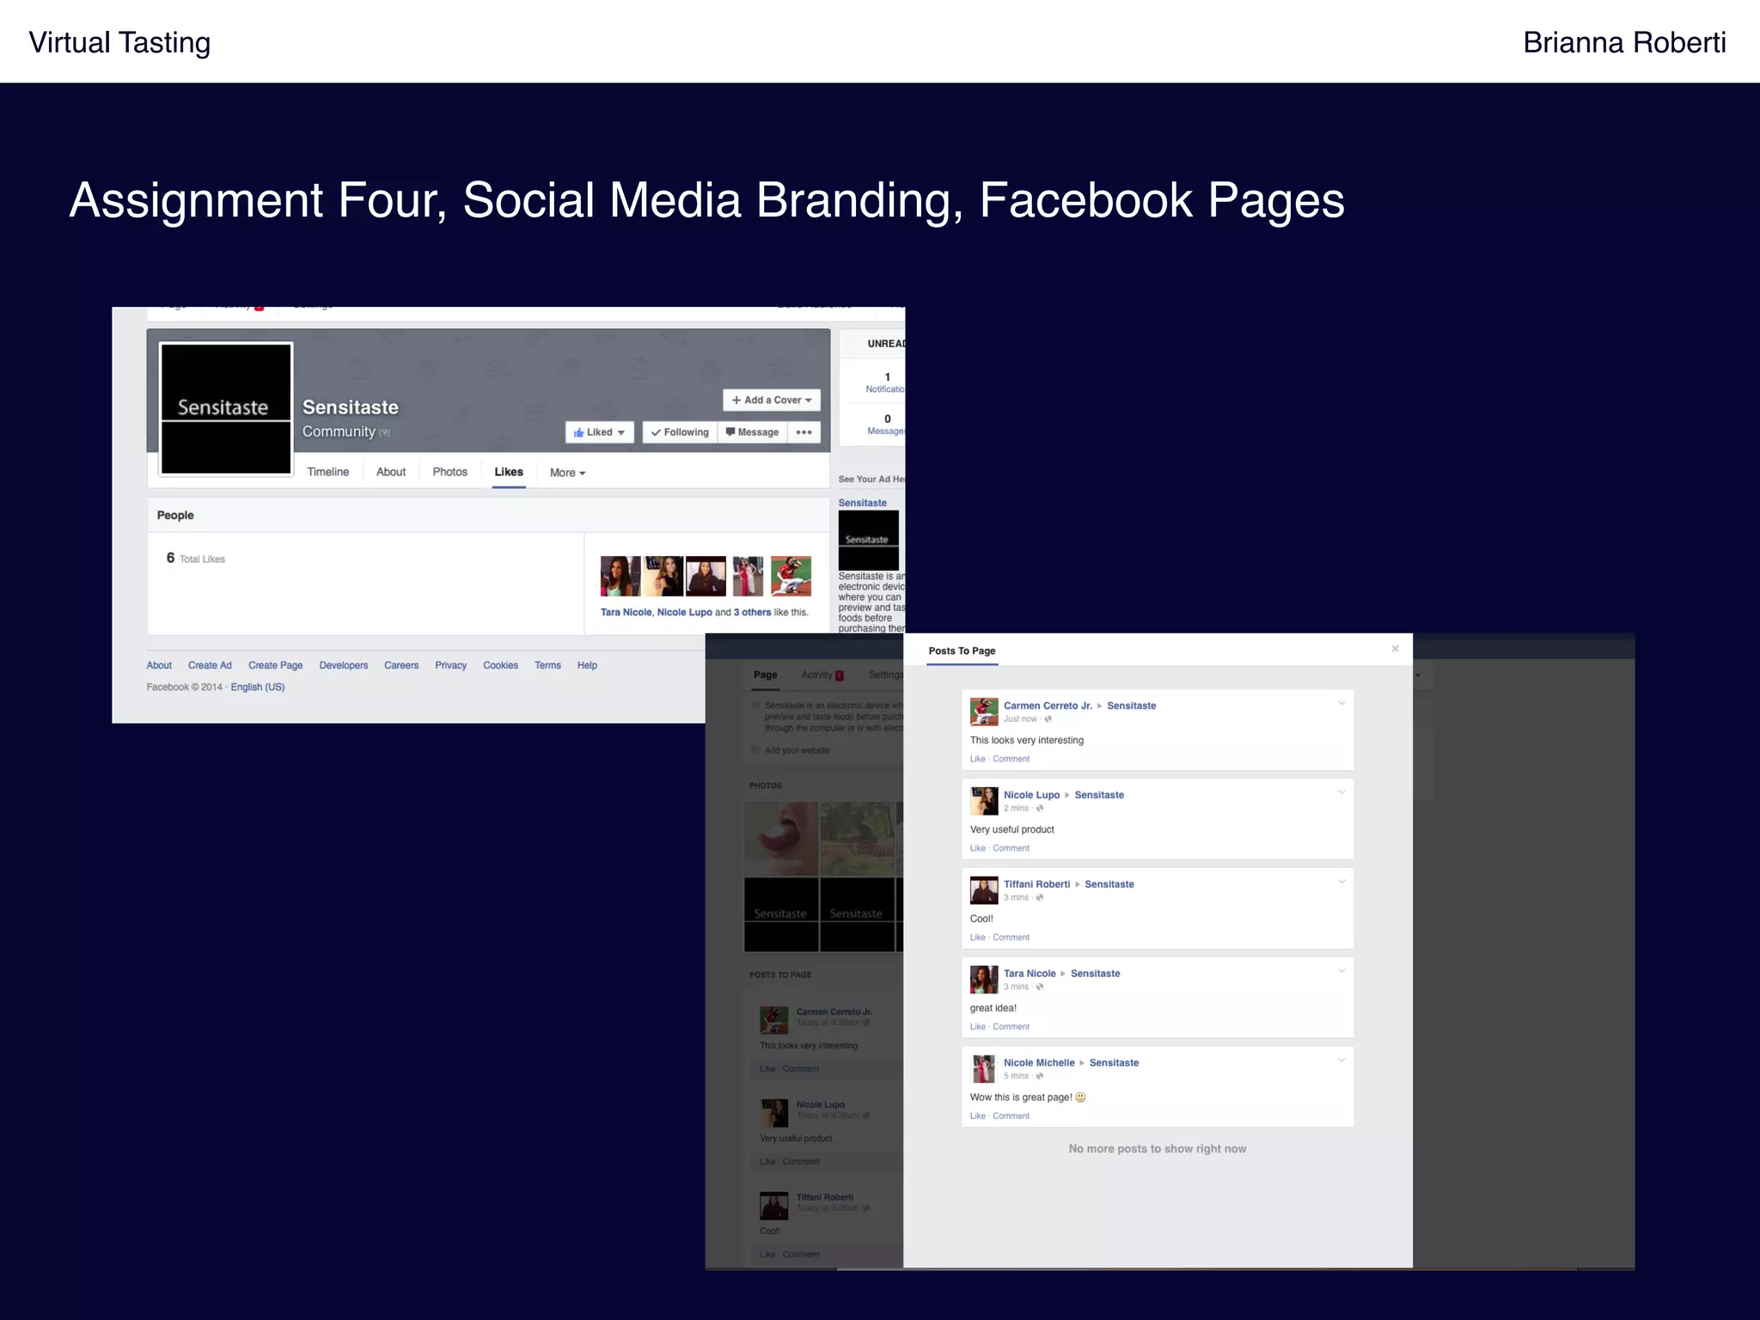Comment on Tara Nicole's post
This screenshot has width=1760, height=1320.
(1011, 1027)
